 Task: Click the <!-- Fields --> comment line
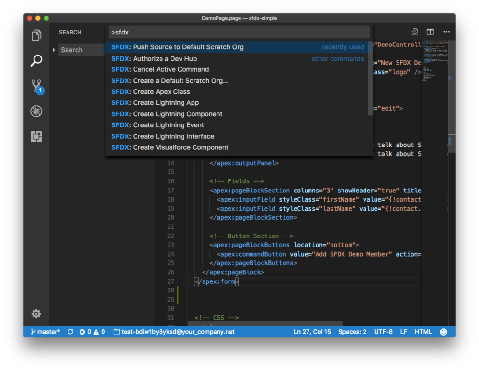coord(237,181)
